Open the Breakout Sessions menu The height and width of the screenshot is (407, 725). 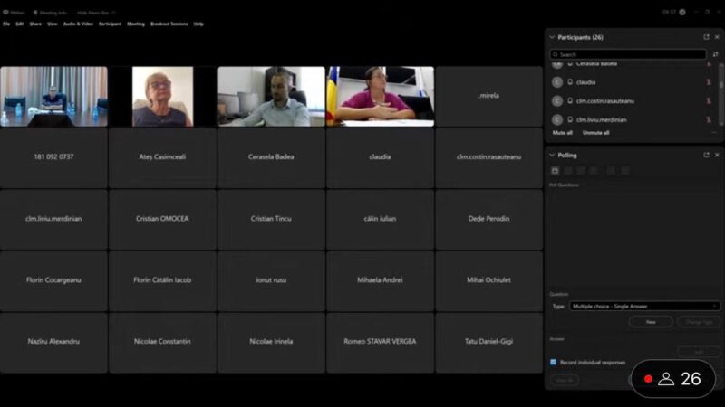click(169, 24)
